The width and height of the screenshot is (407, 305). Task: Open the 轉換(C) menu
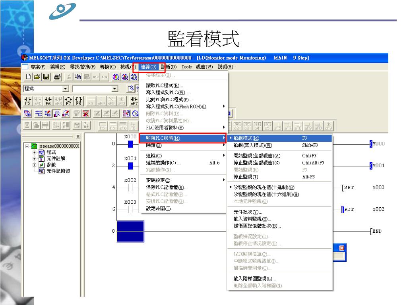pos(108,67)
